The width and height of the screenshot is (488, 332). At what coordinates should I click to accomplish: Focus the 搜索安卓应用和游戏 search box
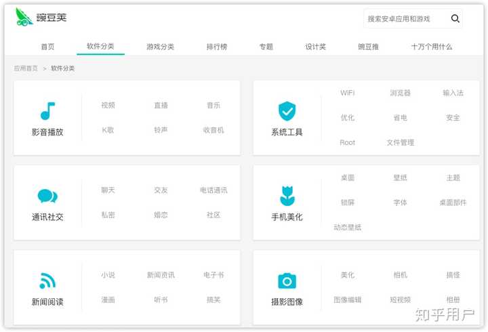[413, 19]
